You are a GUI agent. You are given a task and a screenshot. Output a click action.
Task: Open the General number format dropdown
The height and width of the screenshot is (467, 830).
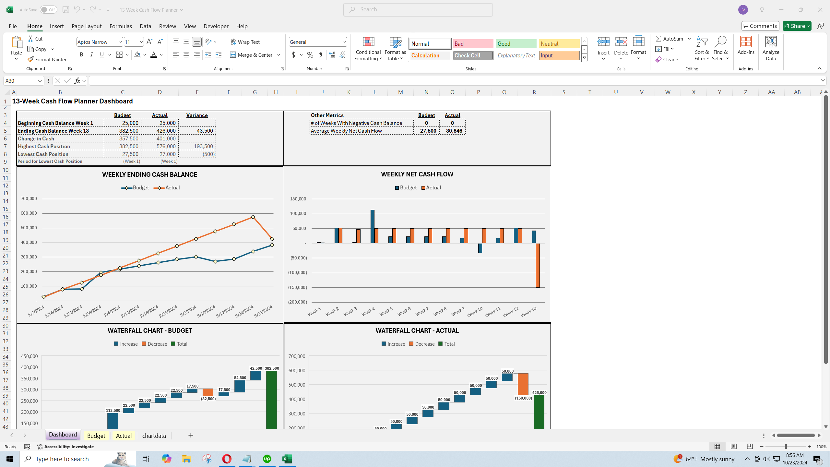(x=344, y=42)
